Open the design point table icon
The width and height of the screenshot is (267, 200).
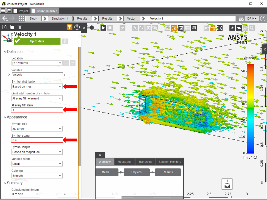241,18
